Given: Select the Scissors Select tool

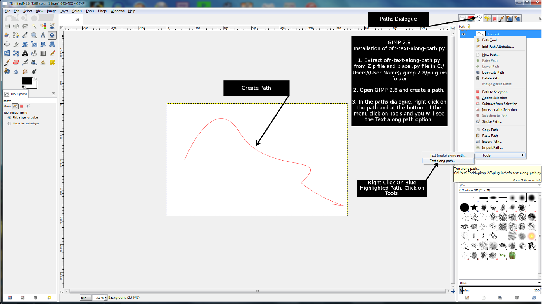Looking at the screenshot, I should point(52,26).
